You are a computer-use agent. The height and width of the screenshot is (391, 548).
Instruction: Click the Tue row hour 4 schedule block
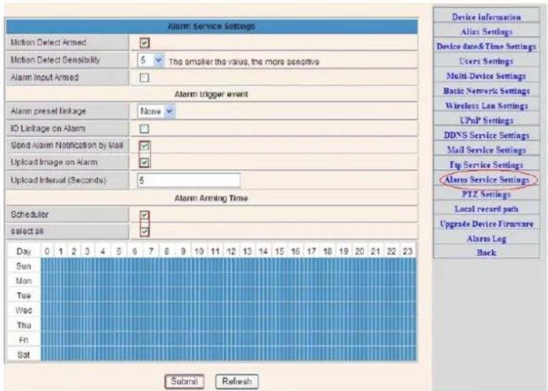102,295
